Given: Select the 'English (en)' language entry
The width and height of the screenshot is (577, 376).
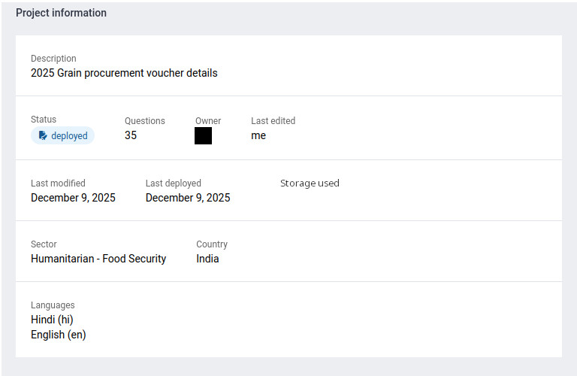Looking at the screenshot, I should pos(59,335).
